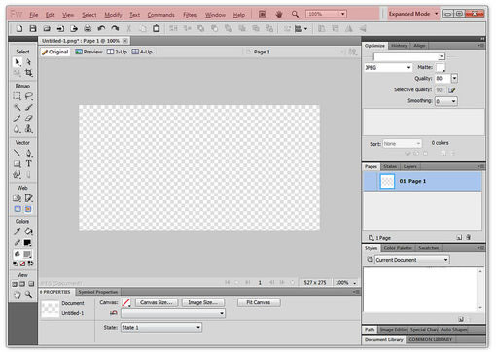Open the Current Document styles dropdown

pyautogui.click(x=412, y=260)
